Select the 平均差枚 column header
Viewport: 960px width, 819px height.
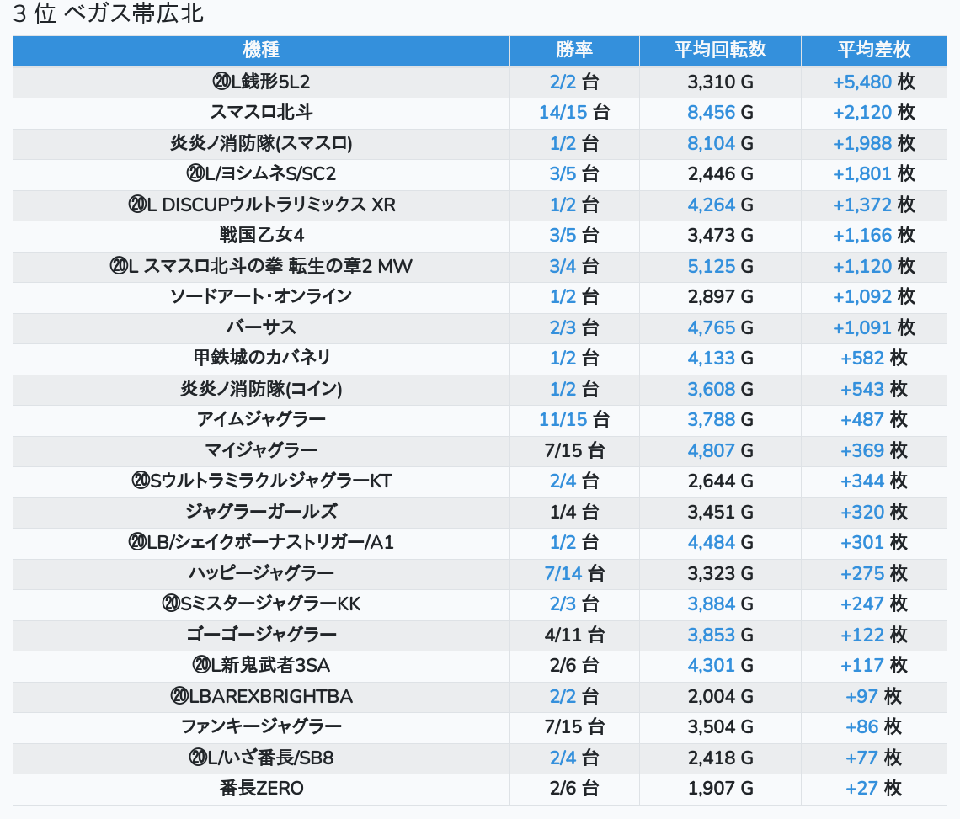(x=873, y=51)
